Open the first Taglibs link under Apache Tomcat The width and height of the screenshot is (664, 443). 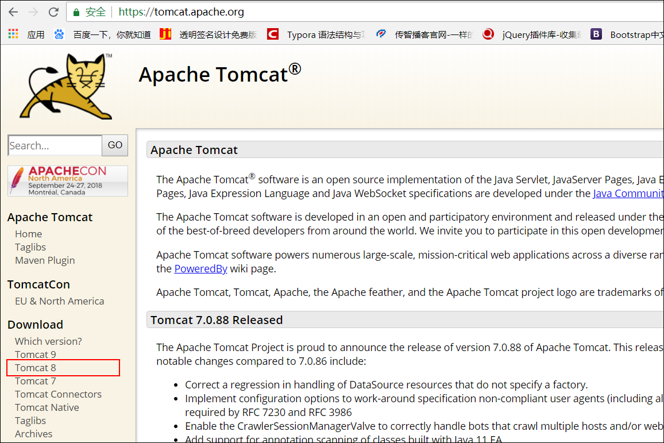tap(30, 247)
